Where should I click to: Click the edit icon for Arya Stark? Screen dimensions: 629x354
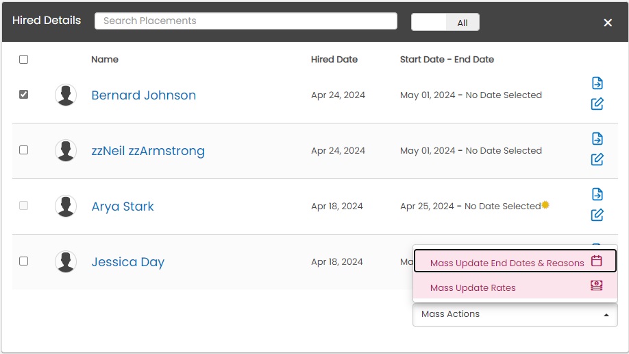(x=597, y=215)
